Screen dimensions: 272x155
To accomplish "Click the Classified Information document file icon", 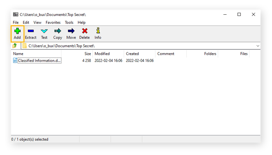I will [15, 61].
